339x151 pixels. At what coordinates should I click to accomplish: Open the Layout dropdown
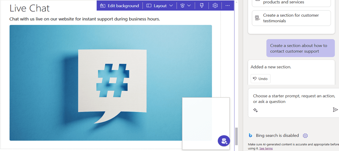point(159,6)
